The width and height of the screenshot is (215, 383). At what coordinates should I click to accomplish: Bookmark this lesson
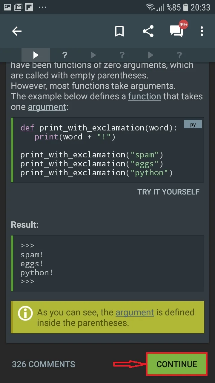tap(119, 31)
